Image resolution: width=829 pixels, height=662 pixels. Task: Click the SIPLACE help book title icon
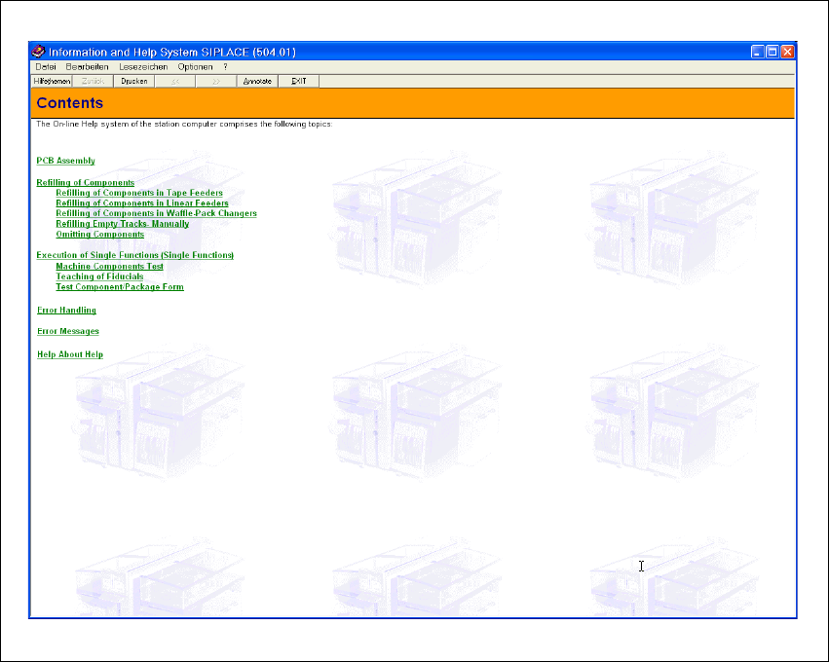(x=38, y=52)
